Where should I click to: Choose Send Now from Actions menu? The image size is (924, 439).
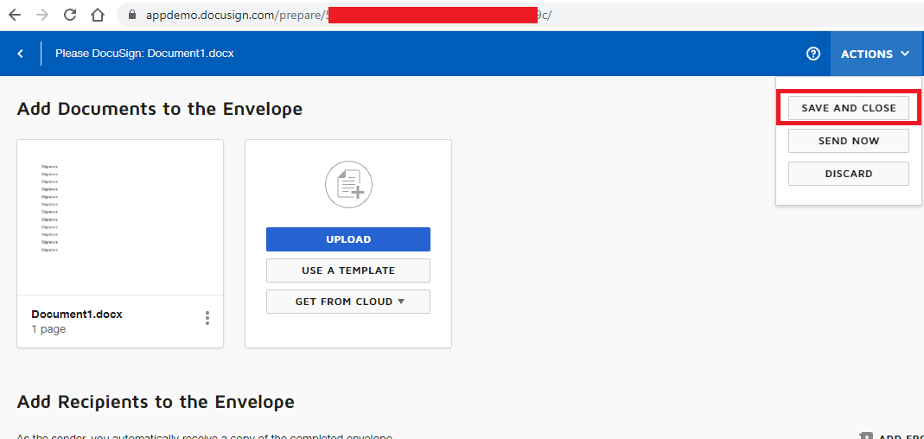(849, 141)
